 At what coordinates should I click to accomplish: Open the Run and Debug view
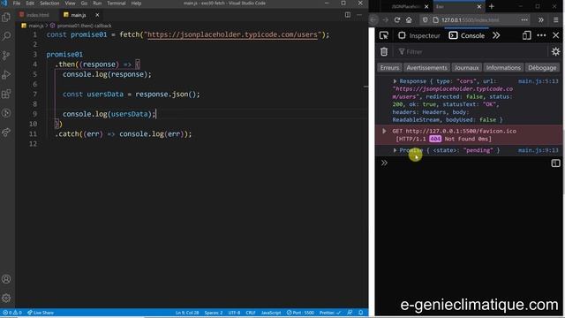6,74
